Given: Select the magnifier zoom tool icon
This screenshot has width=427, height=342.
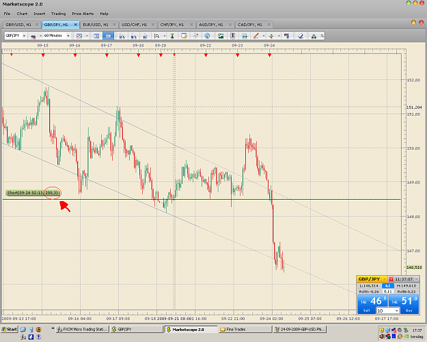Looking at the screenshot, I should [x=157, y=36].
